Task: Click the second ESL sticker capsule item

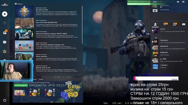Action: [50, 92]
